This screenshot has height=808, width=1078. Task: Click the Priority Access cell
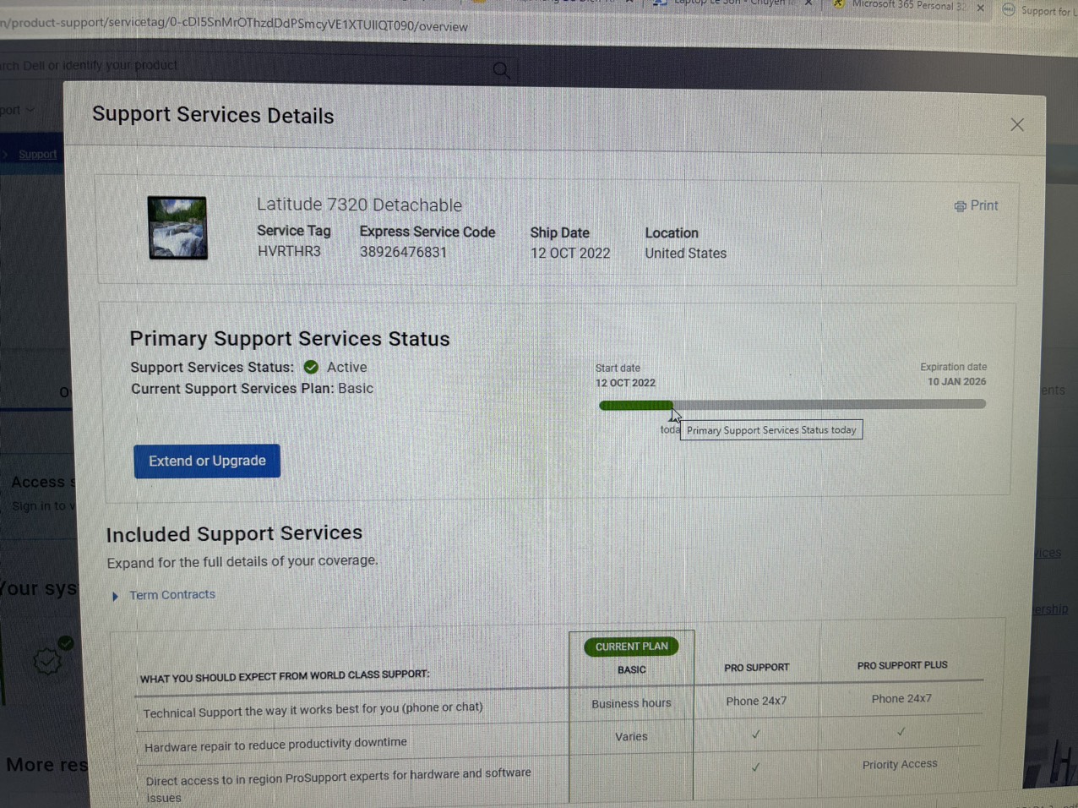(900, 764)
